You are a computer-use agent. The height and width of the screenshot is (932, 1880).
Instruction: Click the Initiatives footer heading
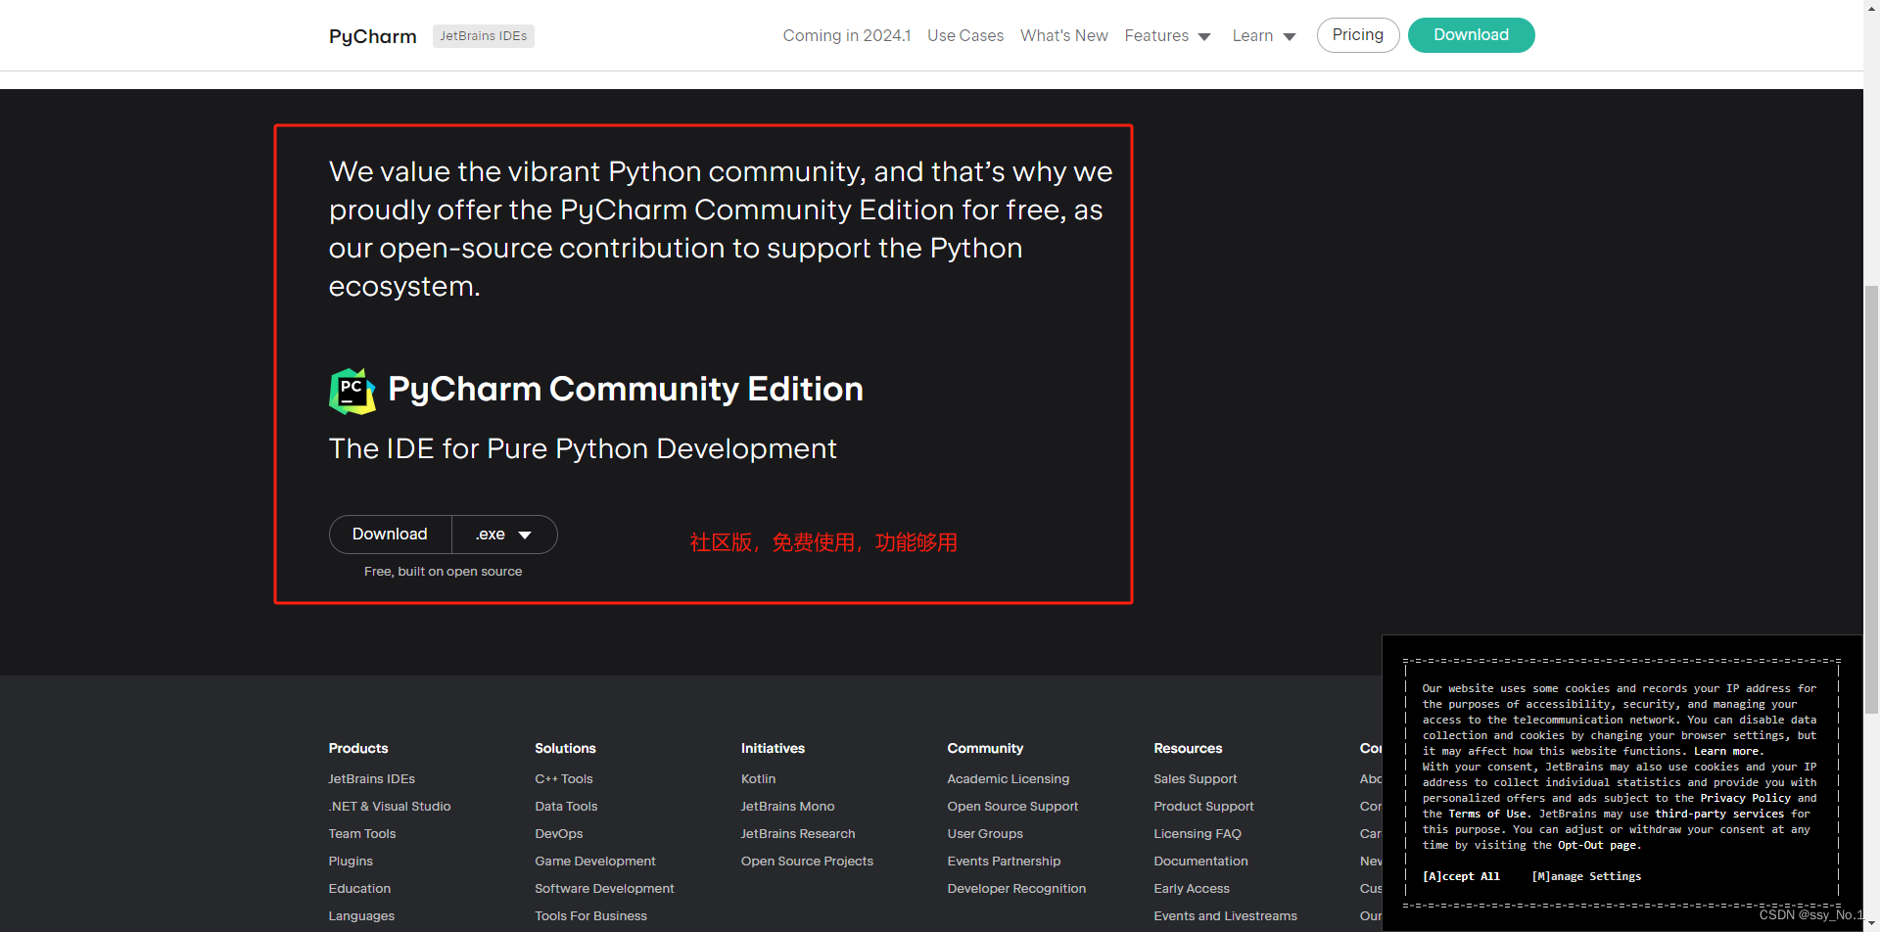click(x=773, y=748)
